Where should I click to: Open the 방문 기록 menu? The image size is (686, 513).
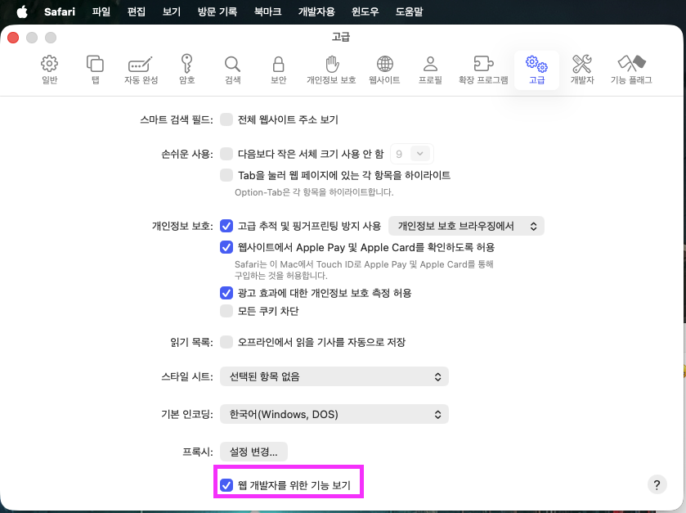pyautogui.click(x=217, y=11)
